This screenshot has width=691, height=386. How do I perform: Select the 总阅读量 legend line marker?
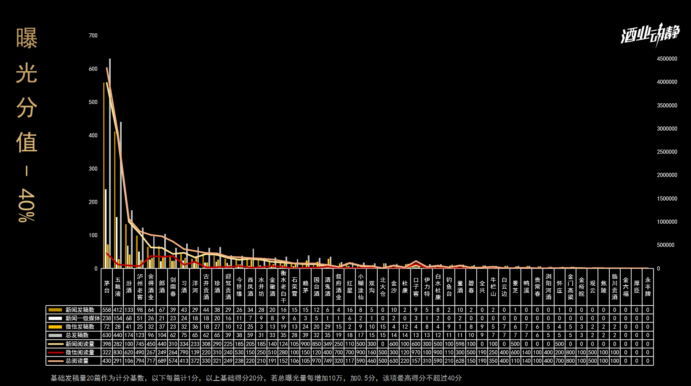55,361
